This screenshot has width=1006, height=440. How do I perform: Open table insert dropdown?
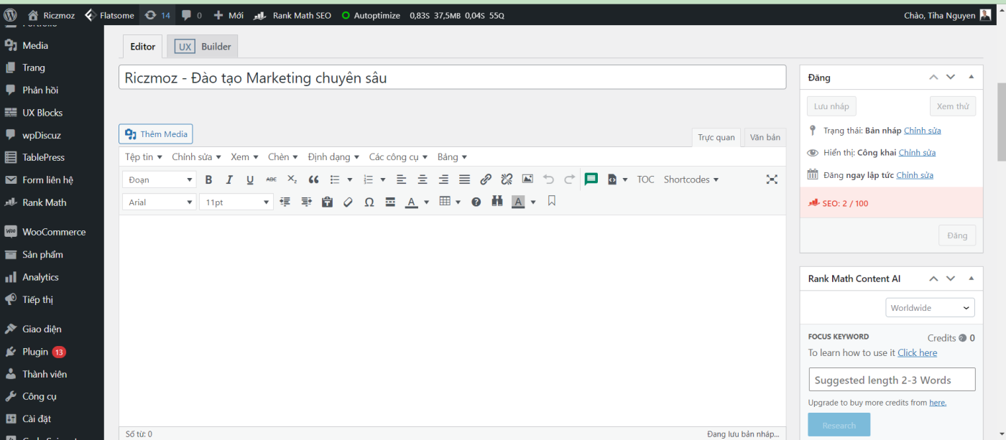coord(450,202)
